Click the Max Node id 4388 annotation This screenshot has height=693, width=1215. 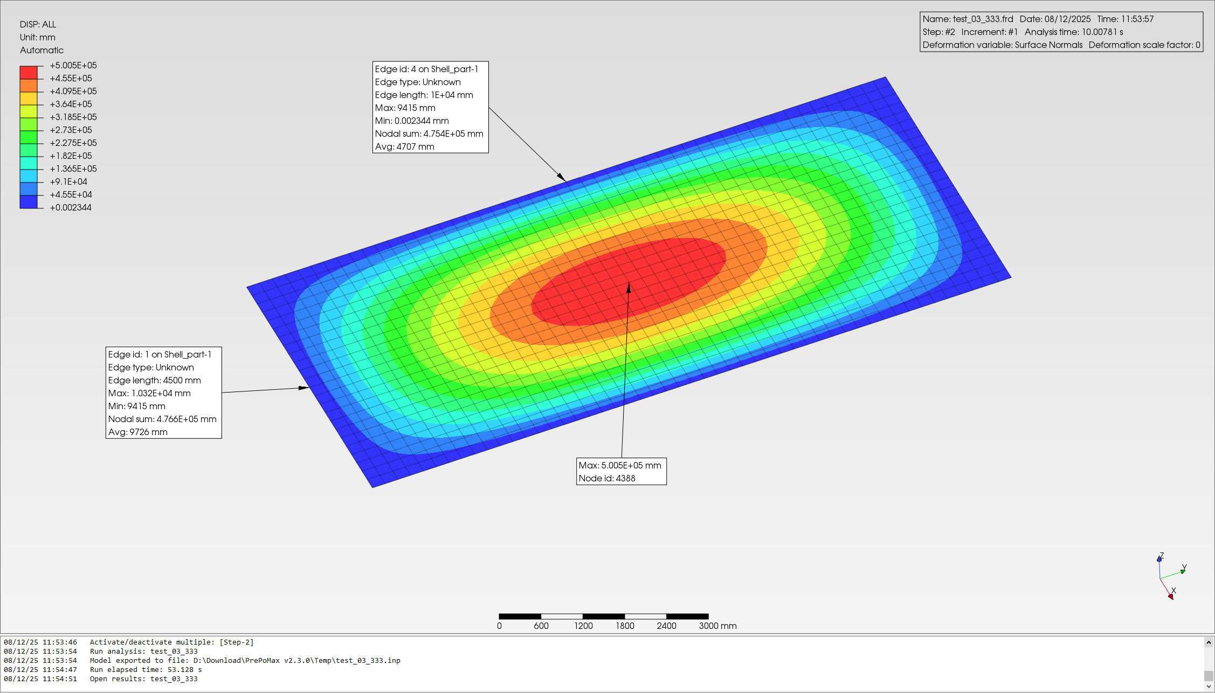click(x=621, y=471)
